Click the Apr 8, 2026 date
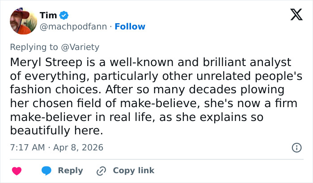This screenshot has height=183, width=313. click(x=79, y=147)
